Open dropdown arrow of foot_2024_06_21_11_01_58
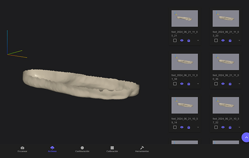Viewport: 249px width, 158px height. pos(198,84)
